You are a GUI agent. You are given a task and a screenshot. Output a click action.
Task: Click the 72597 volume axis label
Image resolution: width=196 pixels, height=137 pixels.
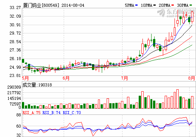coord(15,104)
